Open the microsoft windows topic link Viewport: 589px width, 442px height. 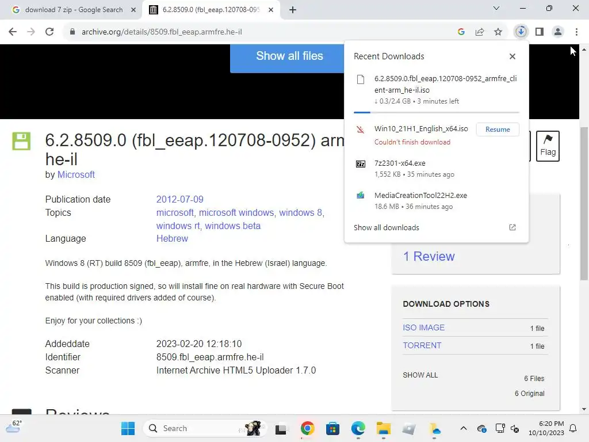pyautogui.click(x=236, y=213)
